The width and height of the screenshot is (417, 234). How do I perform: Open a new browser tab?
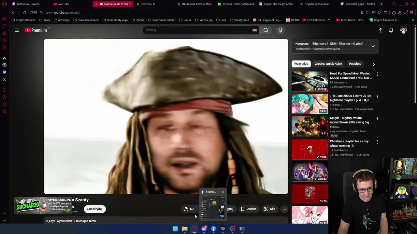point(381,4)
